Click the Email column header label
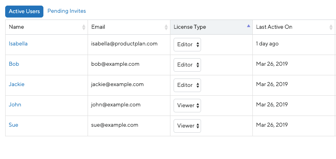This screenshot has width=336, height=159. [x=98, y=27]
